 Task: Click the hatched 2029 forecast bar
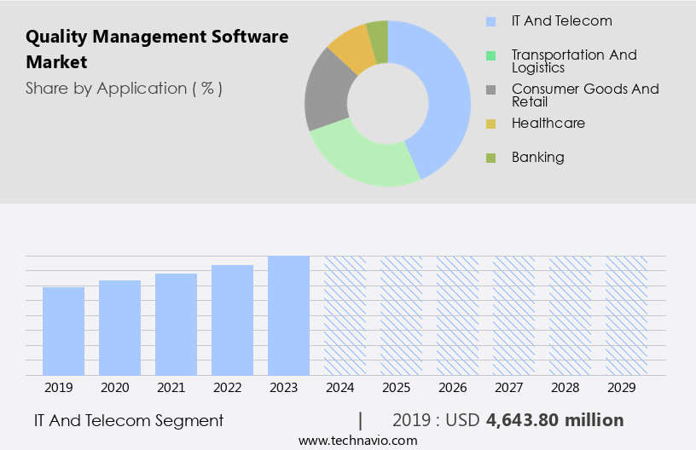pyautogui.click(x=626, y=315)
